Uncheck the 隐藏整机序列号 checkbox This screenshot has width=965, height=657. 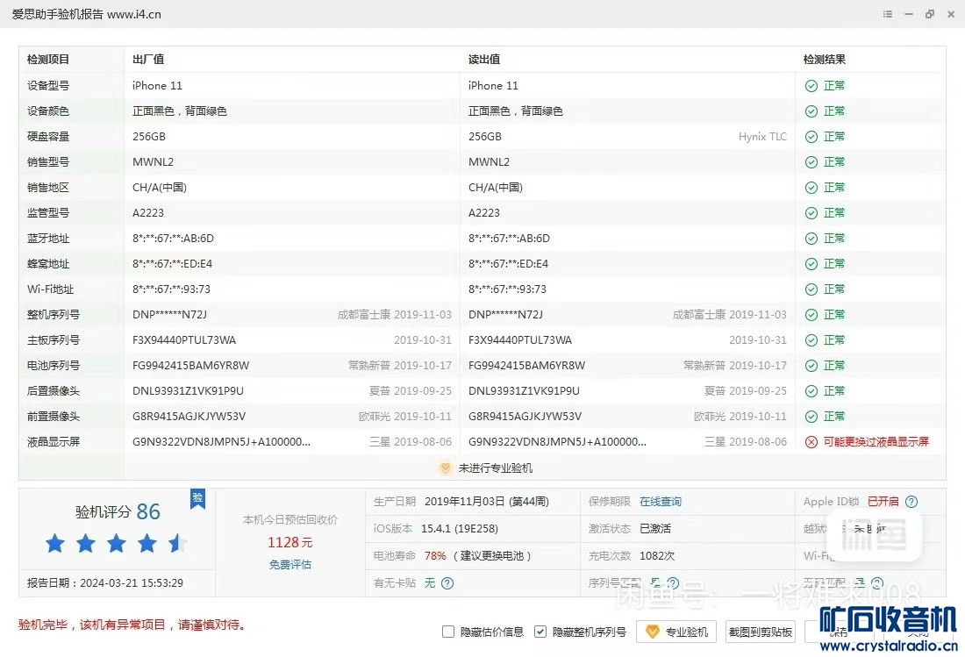(540, 632)
